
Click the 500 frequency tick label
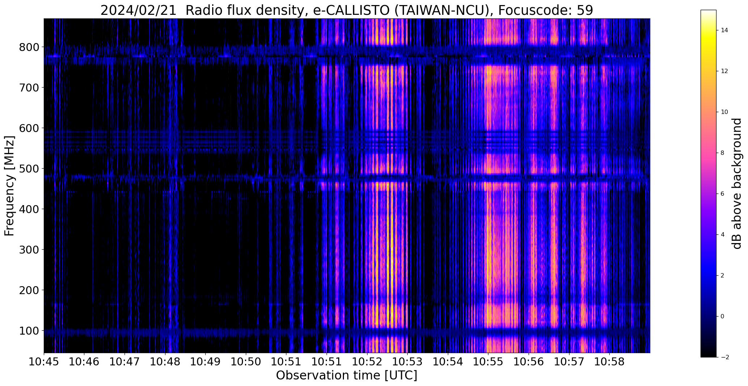pos(29,169)
